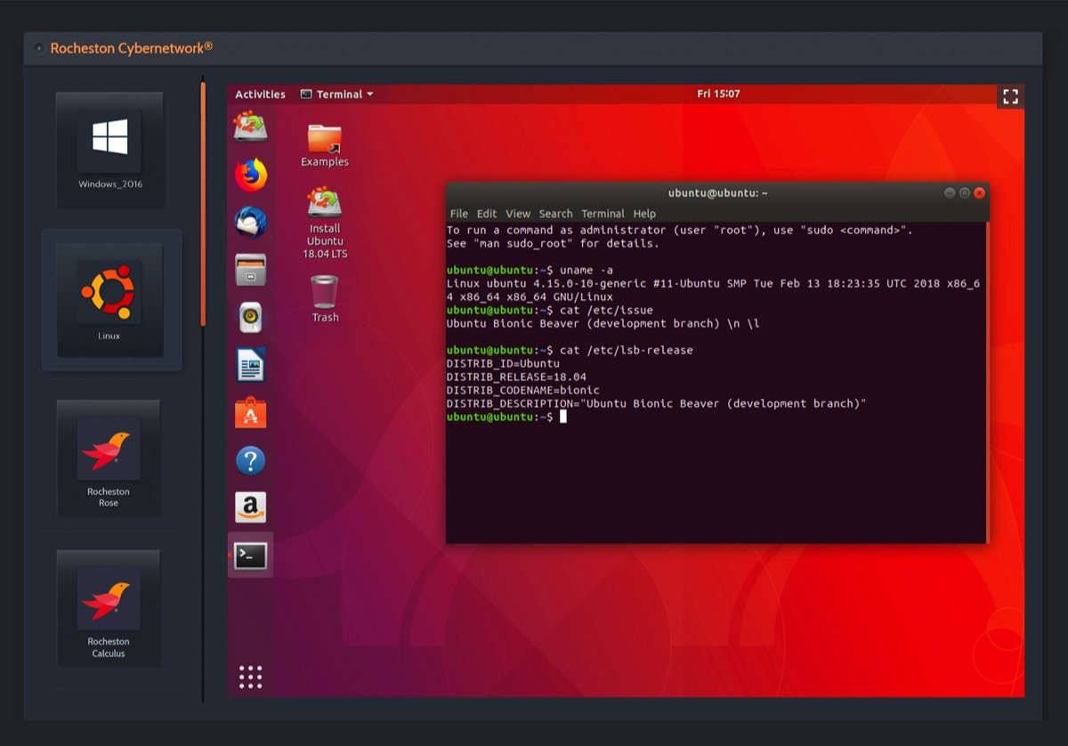The height and width of the screenshot is (746, 1068).
Task: Click Activities in the top bar
Action: tap(260, 94)
